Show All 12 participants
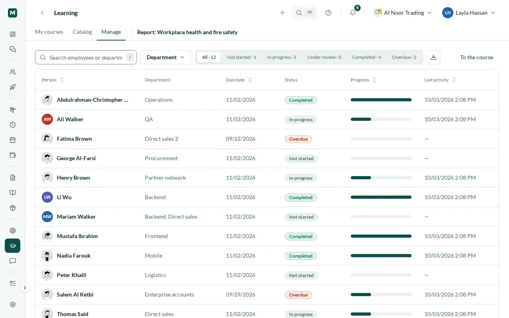Screen dimensions: 509x318 (209, 57)
